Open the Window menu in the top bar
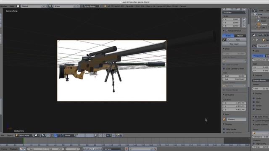The image size is (269, 151). click(x=3, y=6)
